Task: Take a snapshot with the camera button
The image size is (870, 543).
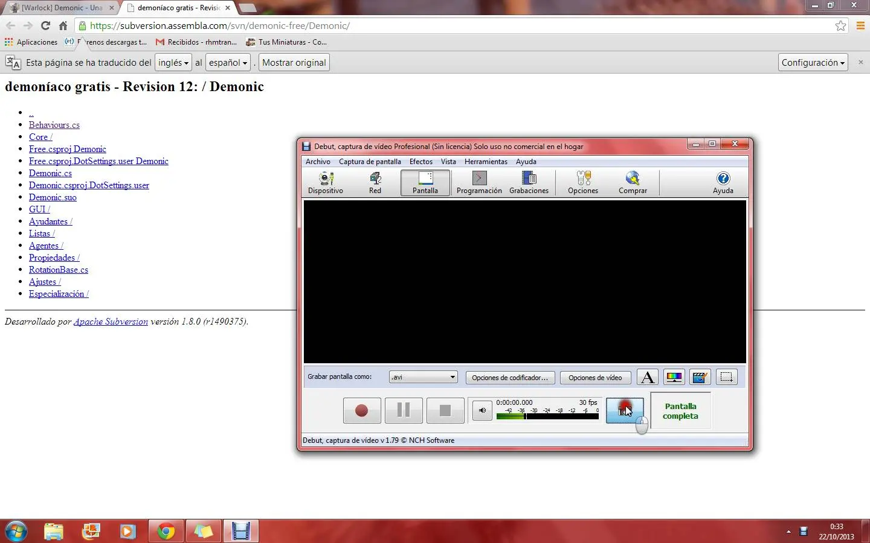Action: tap(625, 410)
